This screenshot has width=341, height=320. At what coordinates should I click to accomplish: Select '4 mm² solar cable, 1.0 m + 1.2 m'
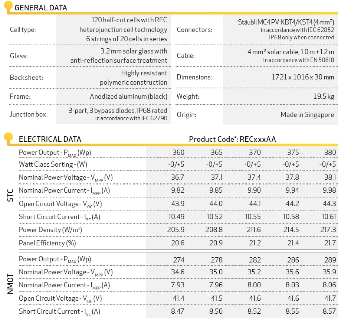click(291, 52)
